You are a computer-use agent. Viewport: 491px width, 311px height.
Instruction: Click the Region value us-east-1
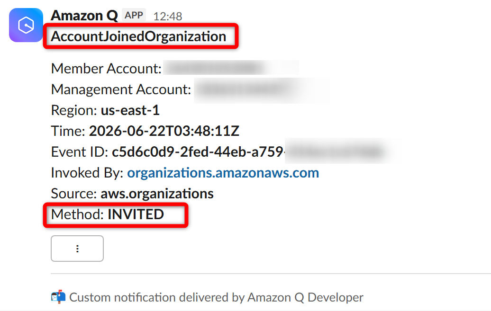pos(130,110)
